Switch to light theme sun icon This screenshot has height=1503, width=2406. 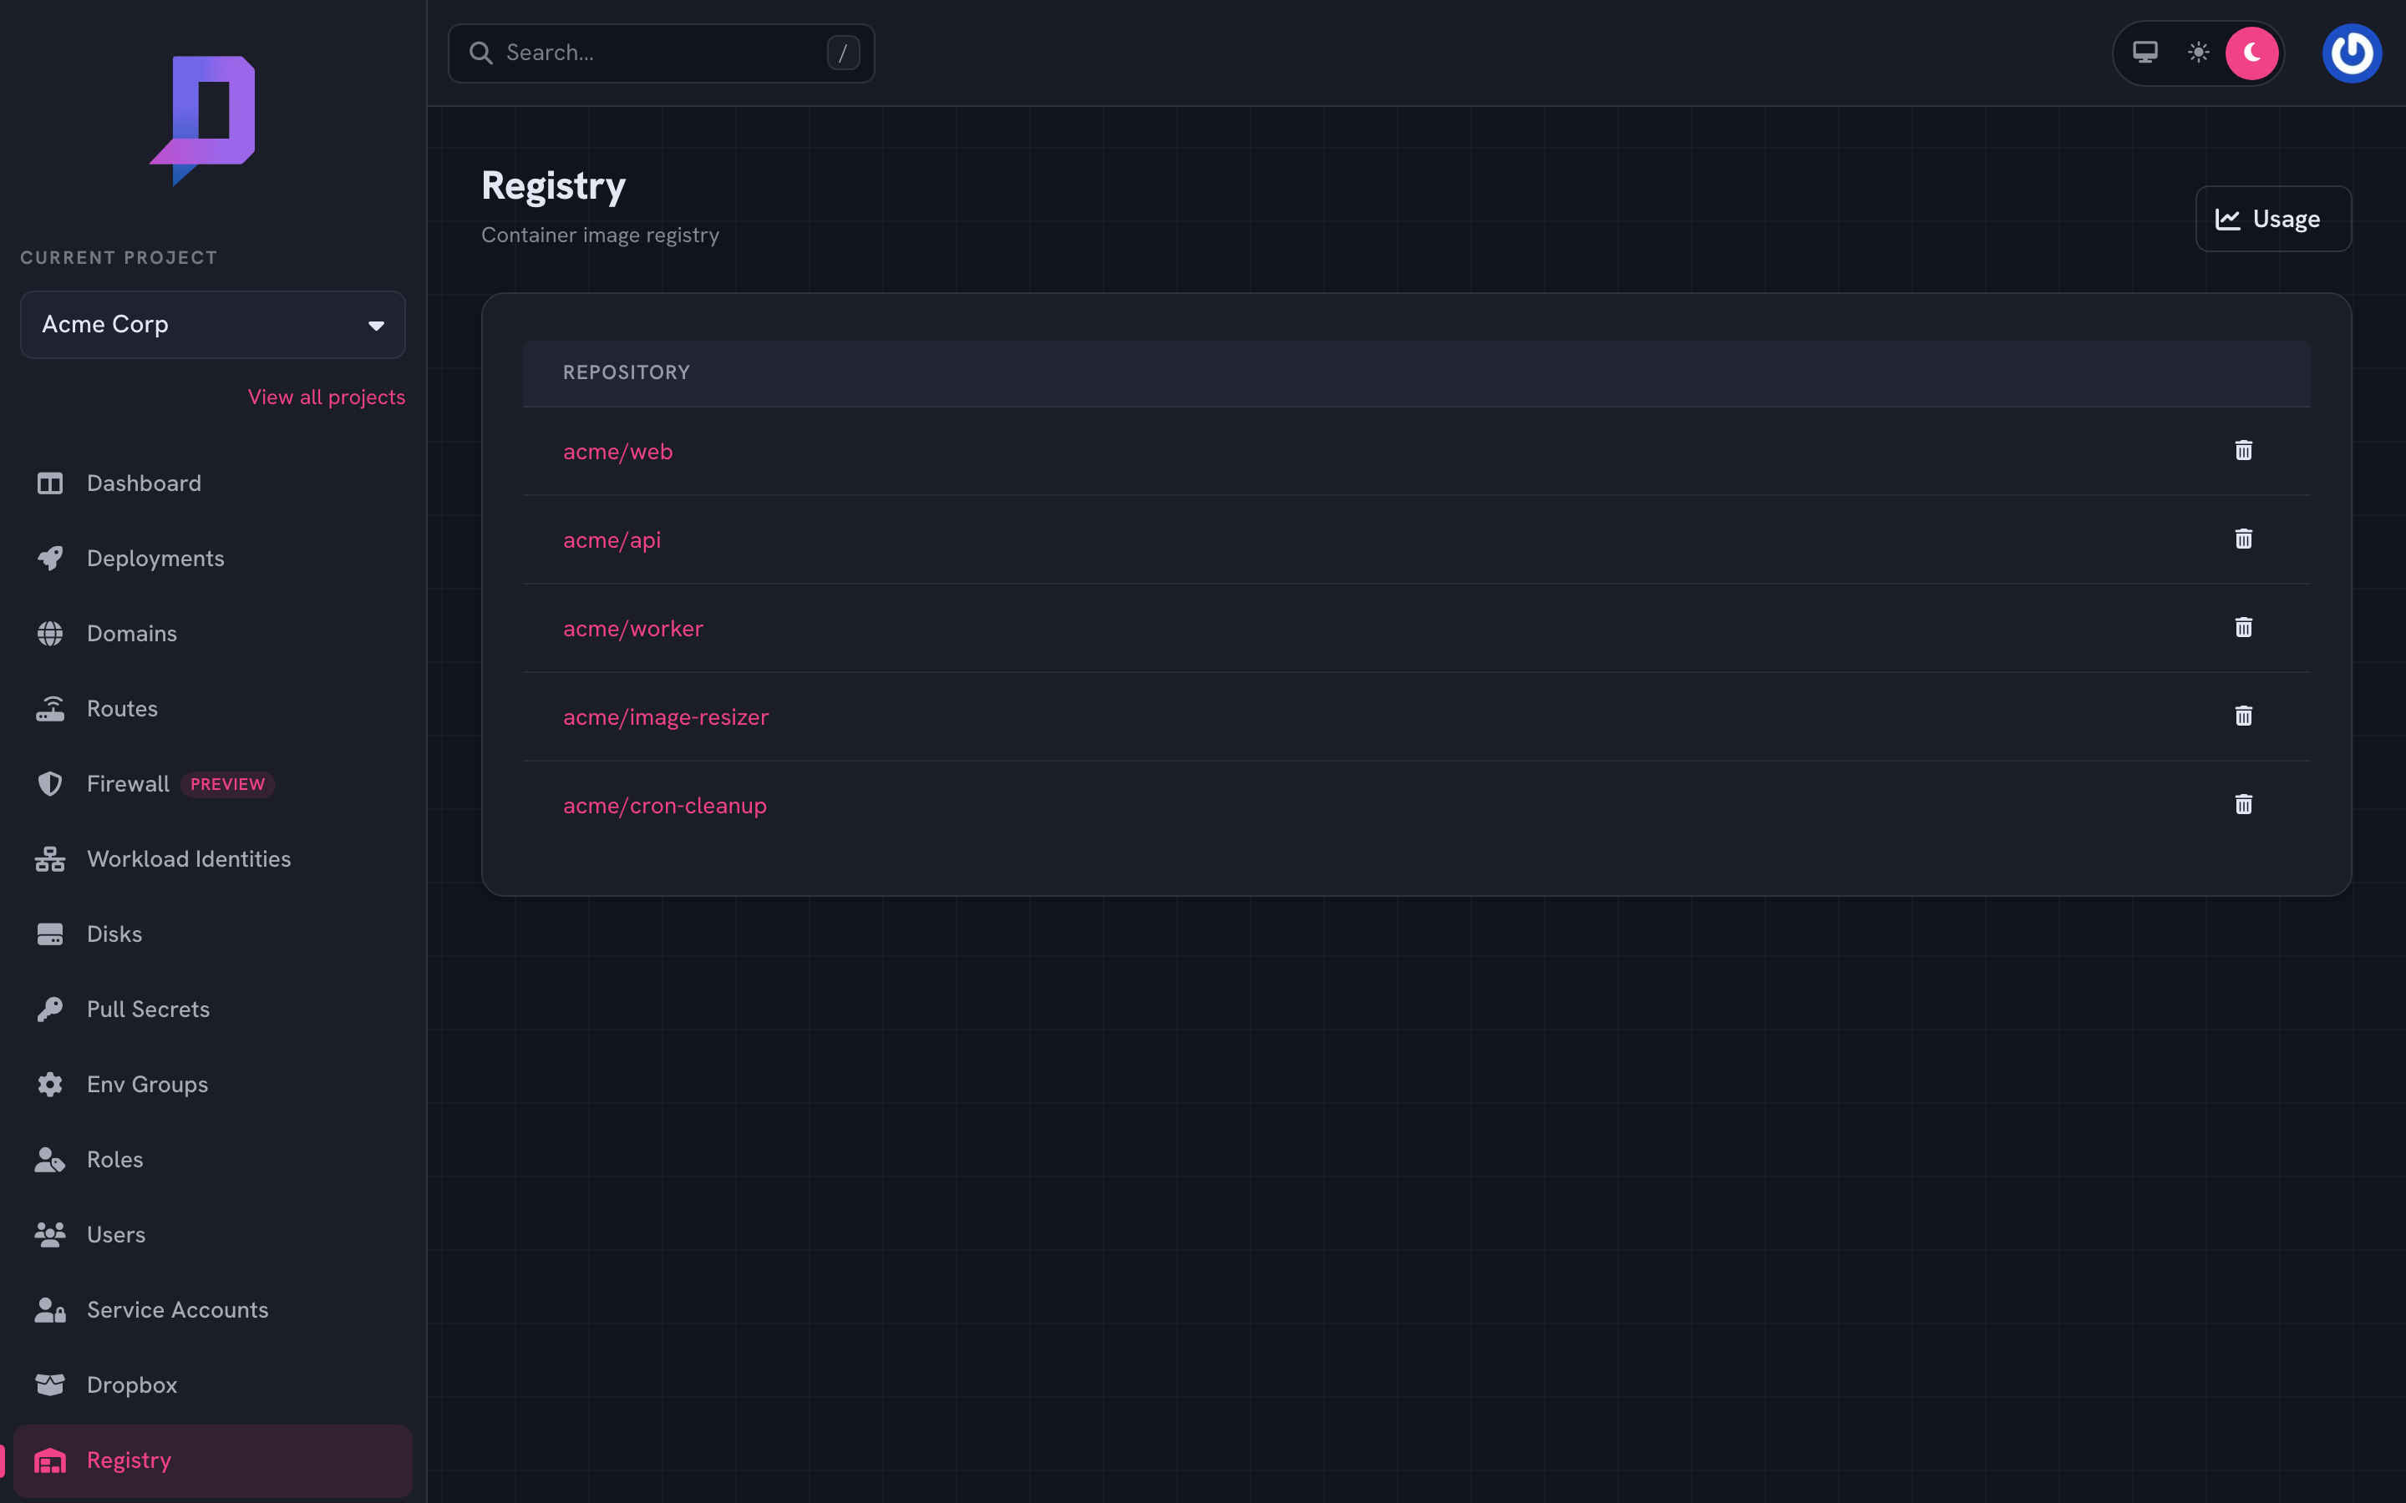click(2198, 53)
